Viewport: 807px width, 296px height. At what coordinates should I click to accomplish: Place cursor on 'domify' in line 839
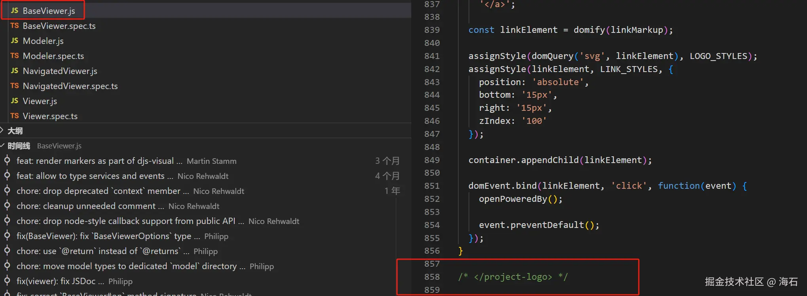589,30
